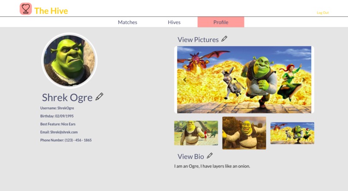Screen dimensions: 348x191
Task: Select thumbnail of Shrek walking on grass
Action: click(196, 133)
